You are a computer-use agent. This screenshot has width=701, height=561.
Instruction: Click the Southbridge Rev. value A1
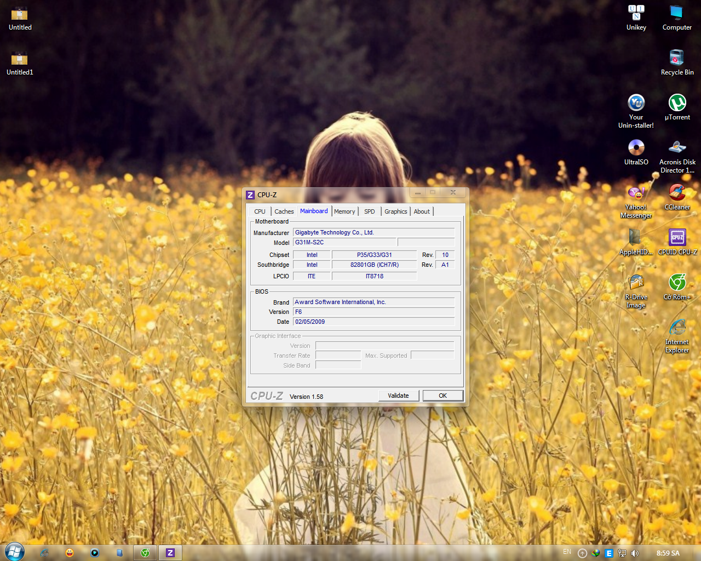click(445, 265)
